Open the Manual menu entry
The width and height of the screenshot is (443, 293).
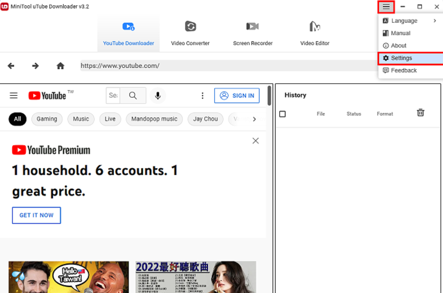click(410, 33)
